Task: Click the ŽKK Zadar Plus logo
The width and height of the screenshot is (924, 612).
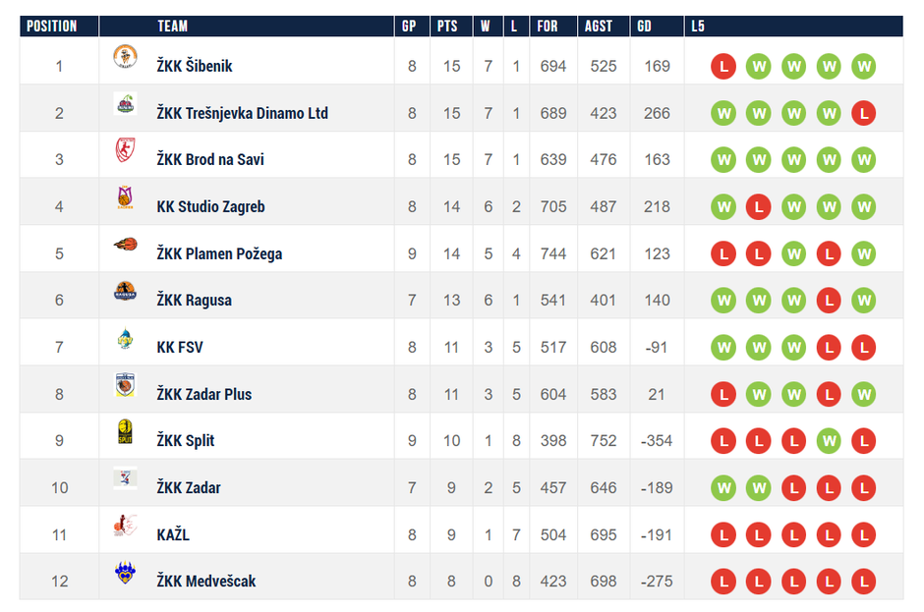Action: [x=125, y=387]
